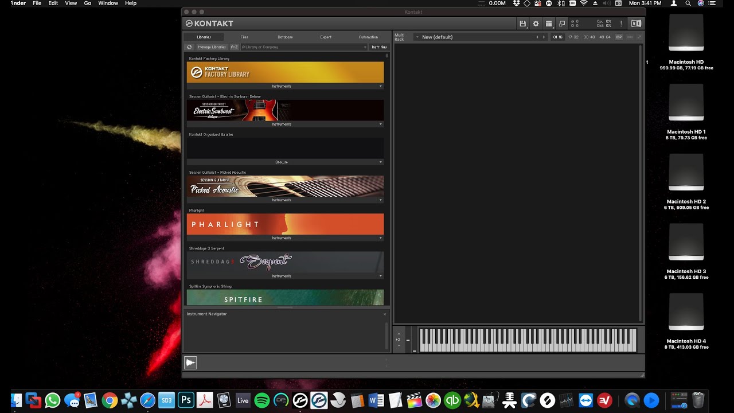Viewport: 734px width, 413px height.
Task: Expand Kontakt Organized libraries Browse dropdown
Action: click(x=380, y=162)
